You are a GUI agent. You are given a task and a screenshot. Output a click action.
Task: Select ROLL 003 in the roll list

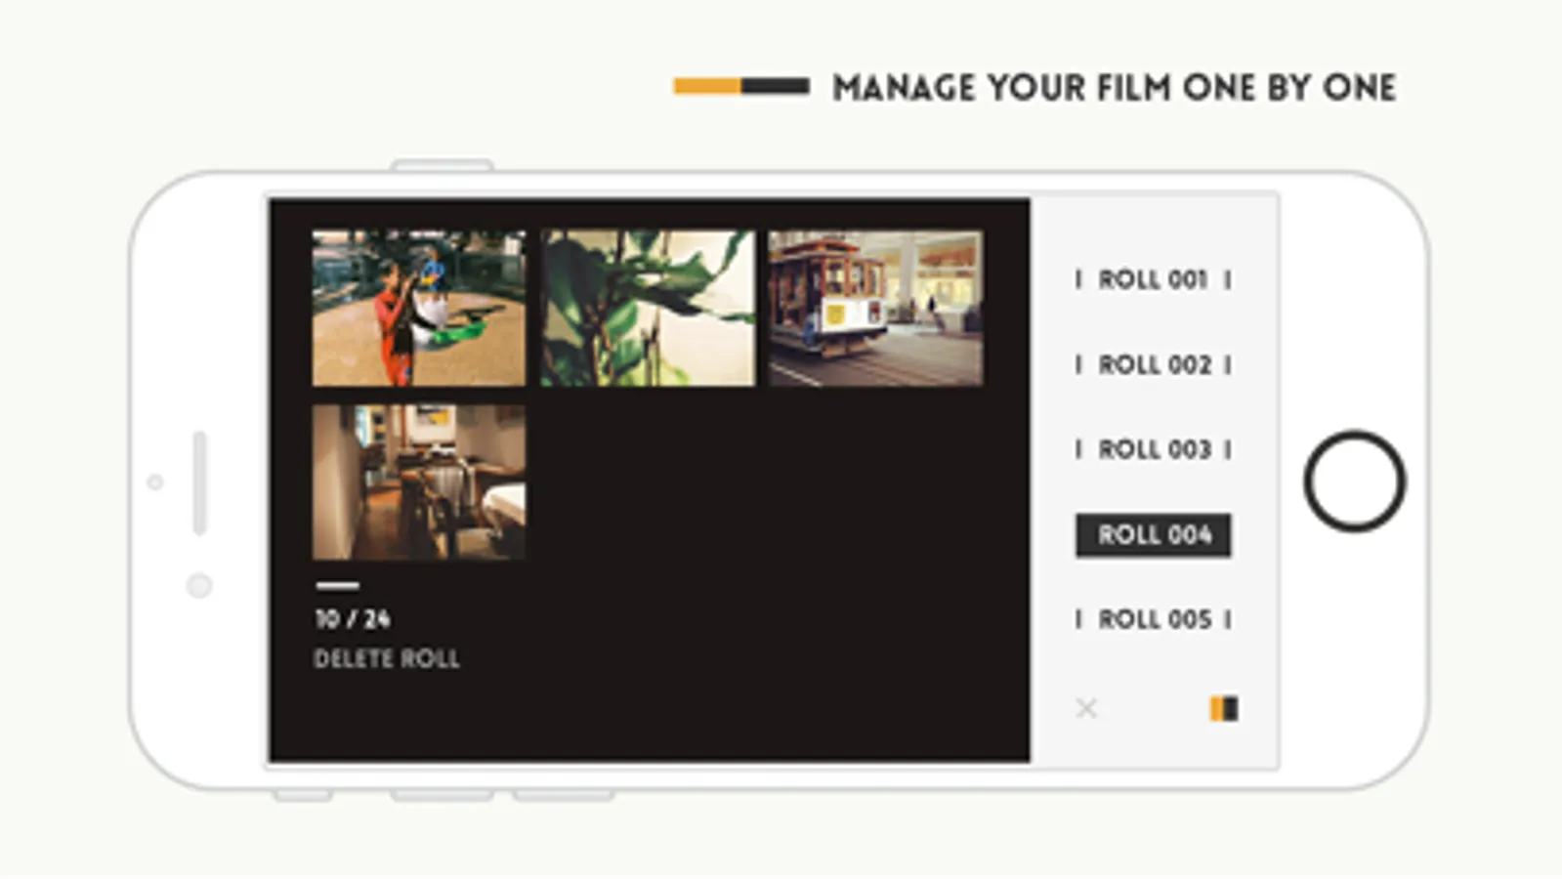click(1153, 449)
